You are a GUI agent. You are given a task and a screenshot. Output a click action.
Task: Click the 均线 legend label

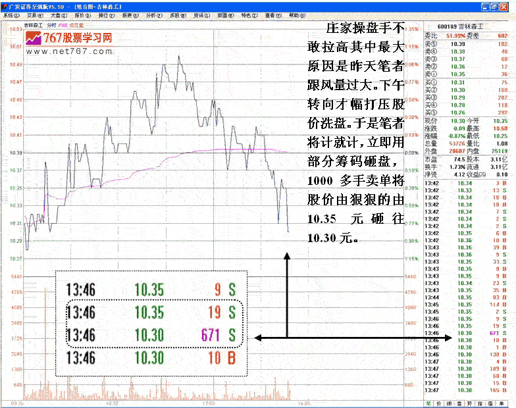pos(62,24)
